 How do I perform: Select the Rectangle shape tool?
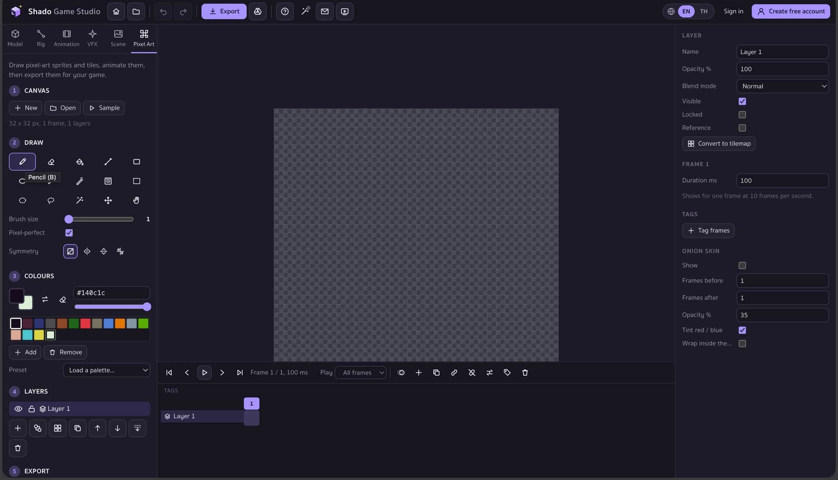tap(136, 162)
